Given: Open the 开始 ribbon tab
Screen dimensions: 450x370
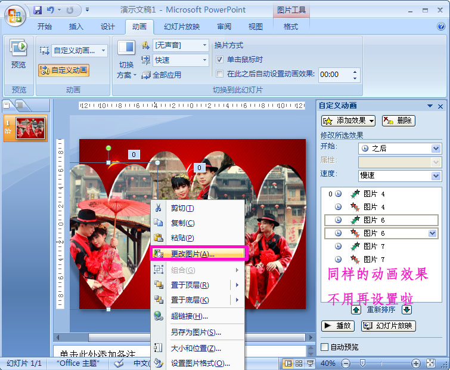Looking at the screenshot, I should [x=45, y=27].
